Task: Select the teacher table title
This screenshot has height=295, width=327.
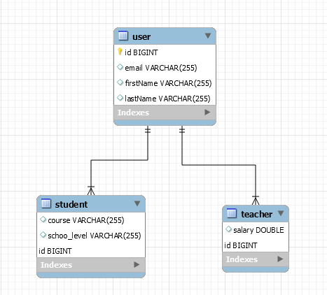Action: pyautogui.click(x=257, y=214)
